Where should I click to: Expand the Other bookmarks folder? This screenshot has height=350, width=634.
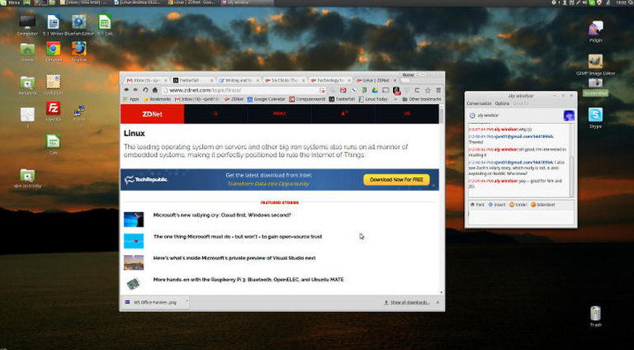coord(421,99)
